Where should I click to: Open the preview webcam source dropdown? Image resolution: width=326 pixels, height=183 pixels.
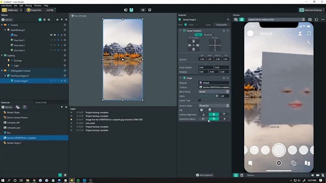click(276, 20)
